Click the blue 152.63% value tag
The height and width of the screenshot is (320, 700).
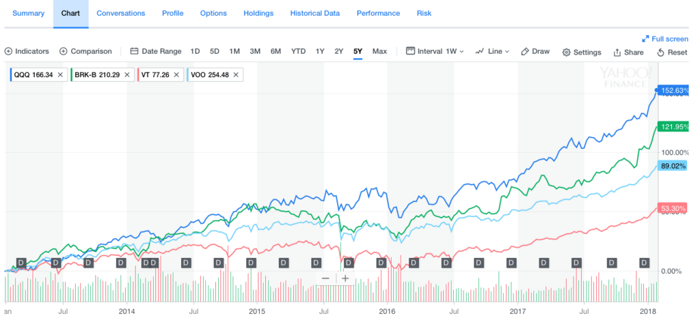tap(673, 91)
